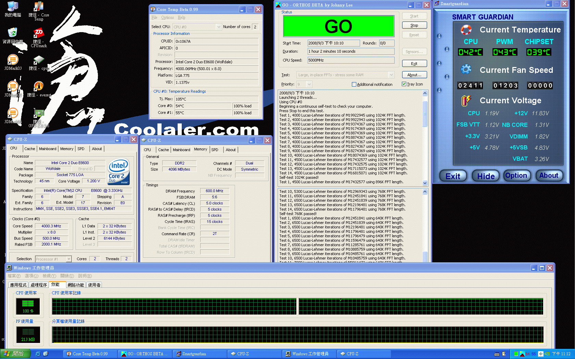Open the 3DMark03 desktop shortcut
This screenshot has height=359, width=575.
[x=13, y=62]
